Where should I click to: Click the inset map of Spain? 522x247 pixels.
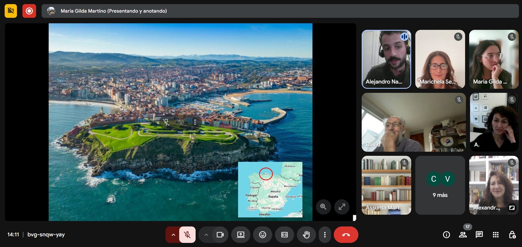pos(270,189)
